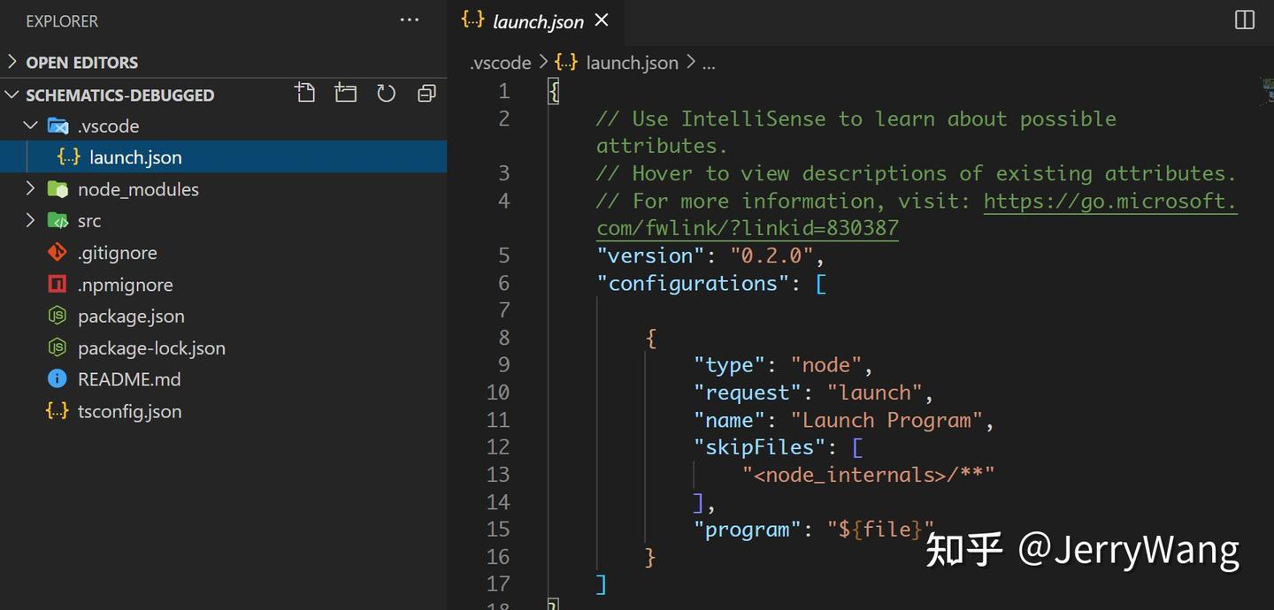Click line number 6 in the gutter
This screenshot has width=1274, height=610.
[x=503, y=283]
